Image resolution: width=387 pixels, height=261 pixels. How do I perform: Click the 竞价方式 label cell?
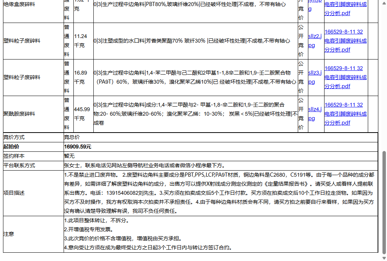(34, 137)
